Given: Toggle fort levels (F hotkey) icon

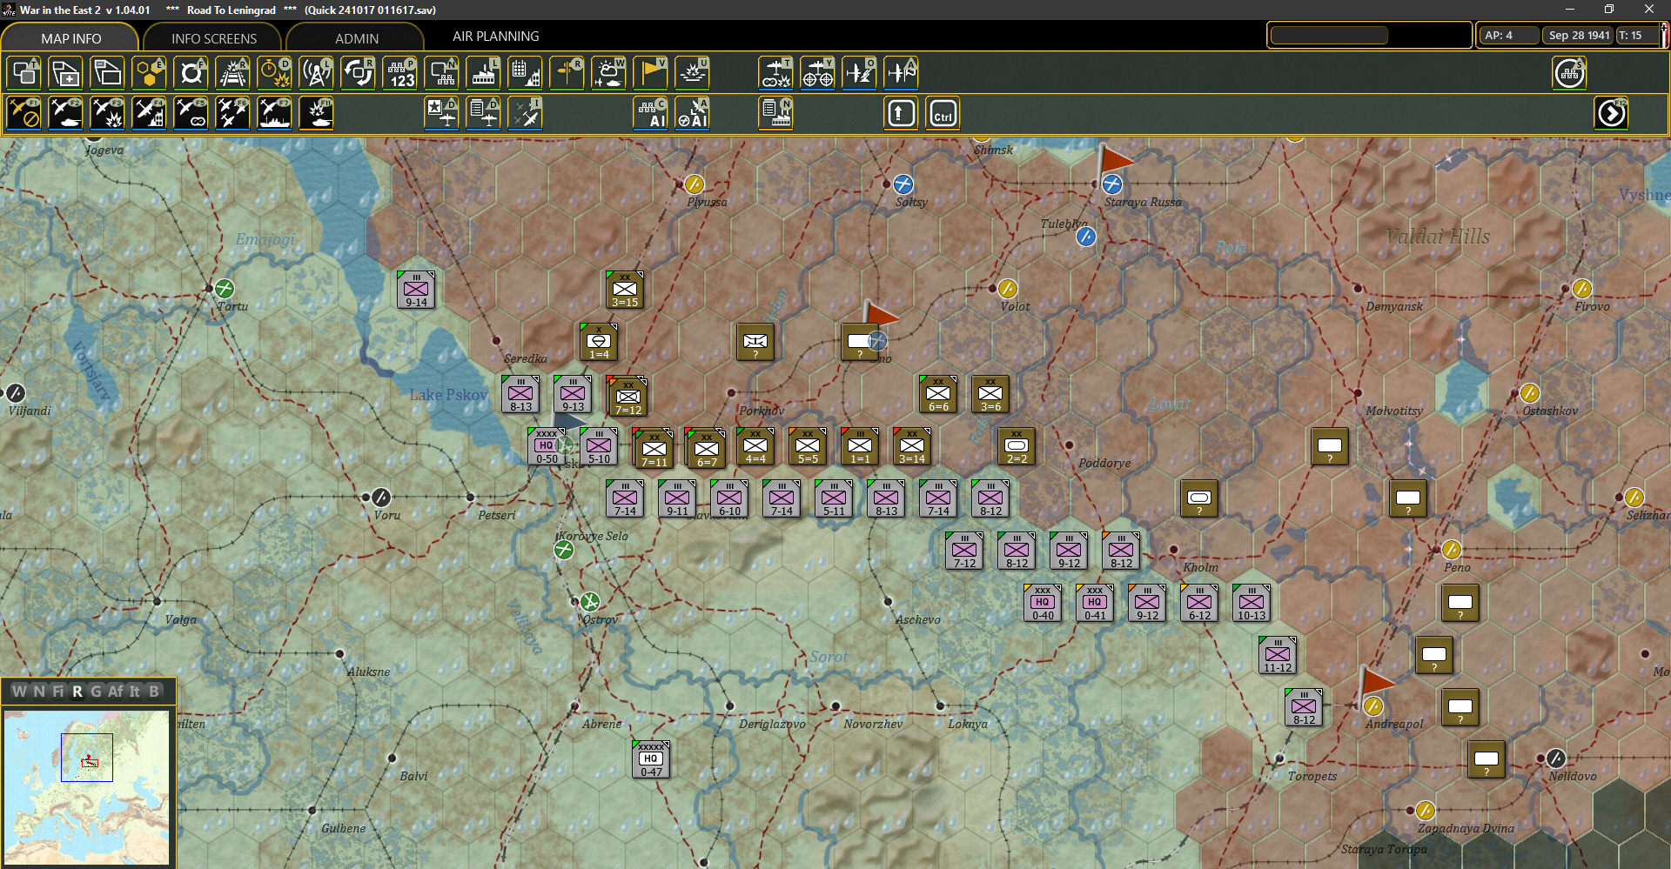Looking at the screenshot, I should (191, 73).
